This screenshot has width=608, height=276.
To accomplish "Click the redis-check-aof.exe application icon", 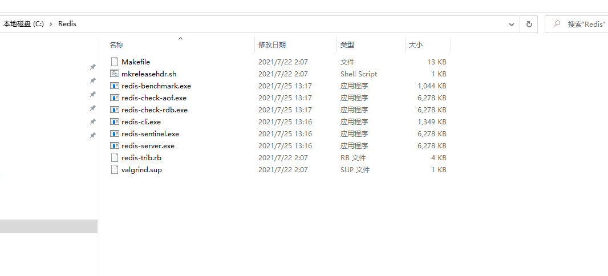I will coord(114,98).
